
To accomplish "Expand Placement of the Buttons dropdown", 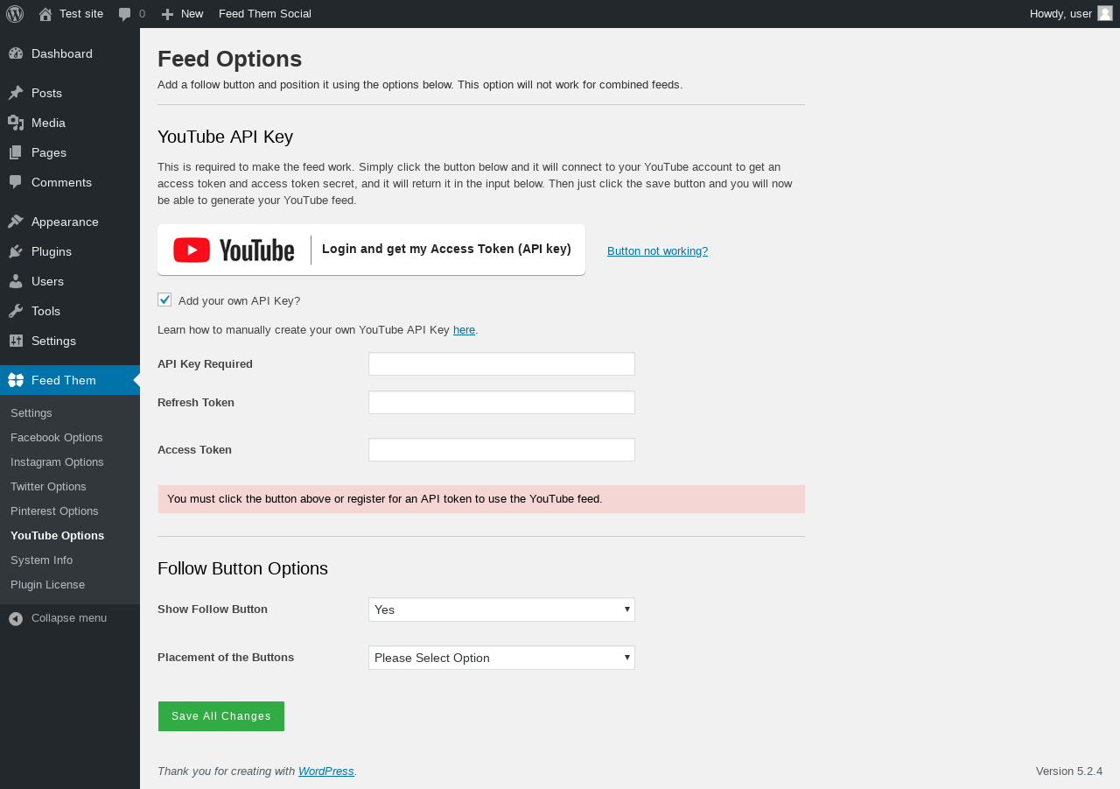I will [501, 658].
